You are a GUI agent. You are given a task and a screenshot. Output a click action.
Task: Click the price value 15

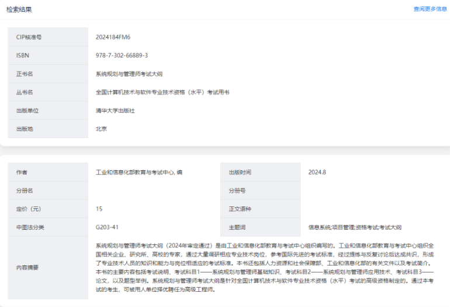pos(99,209)
